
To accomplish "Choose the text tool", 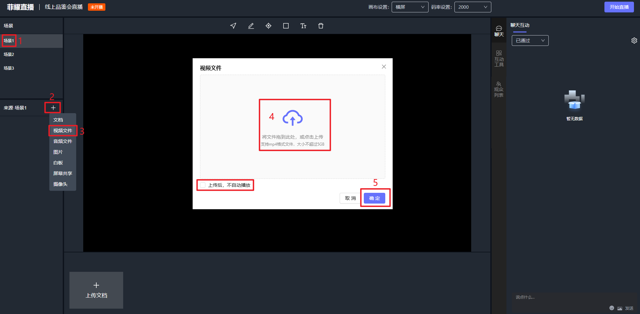I will point(303,26).
